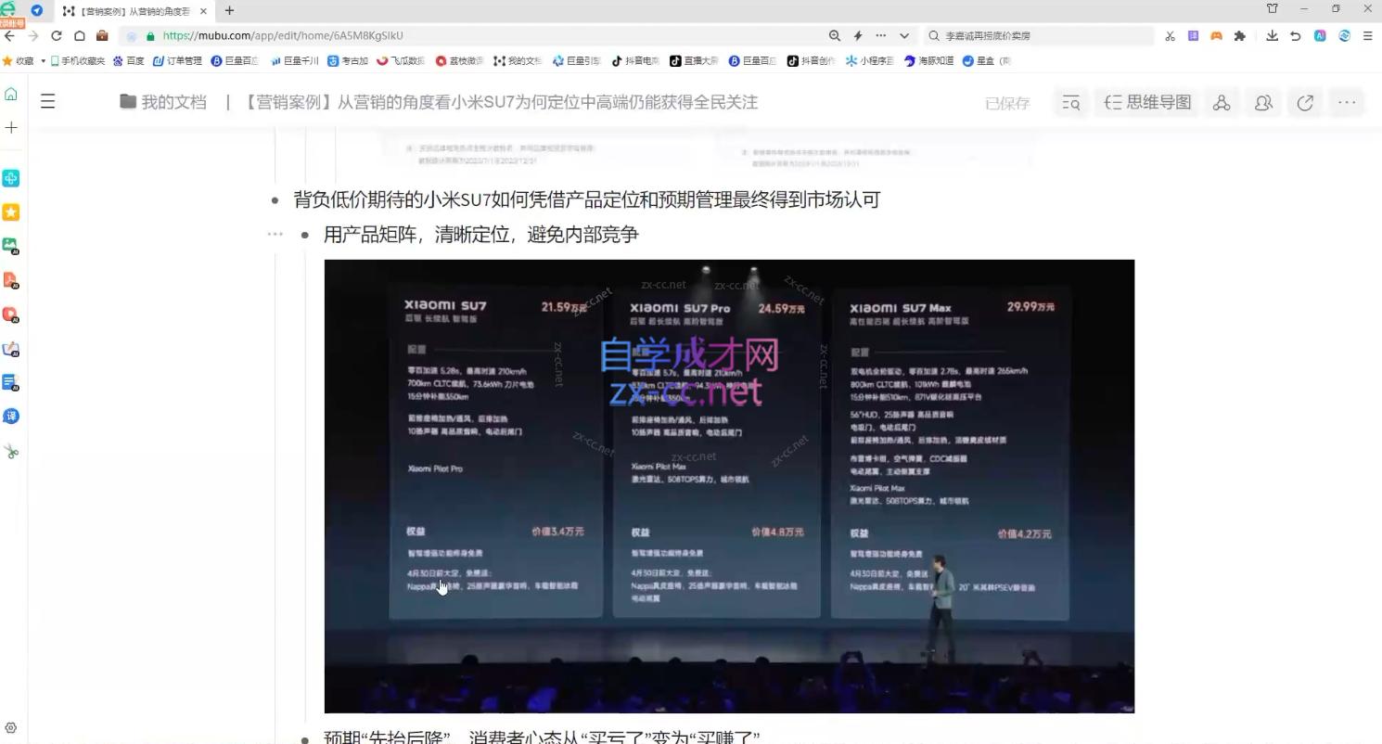Image resolution: width=1382 pixels, height=744 pixels.
Task: Collapse the bullet for 背负低价期待 heading
Action: 275,200
